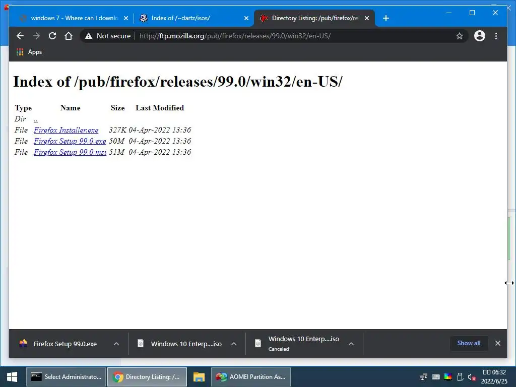Close the downloads bar
This screenshot has height=387, width=516.
point(497,343)
